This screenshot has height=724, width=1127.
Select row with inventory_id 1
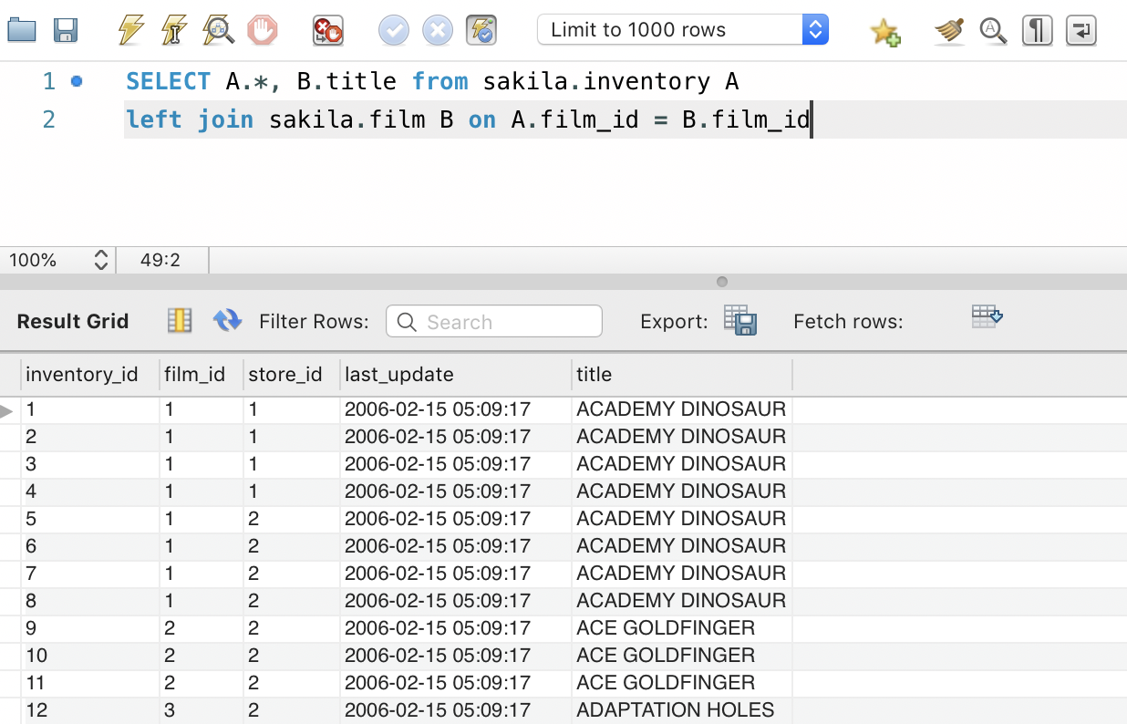(x=397, y=409)
